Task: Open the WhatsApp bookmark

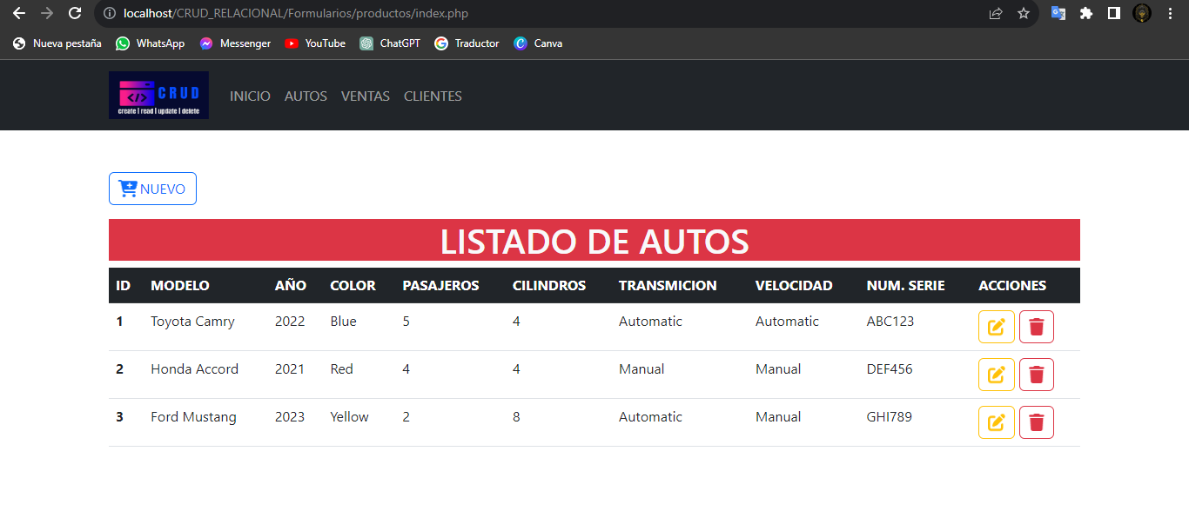Action: tap(150, 43)
